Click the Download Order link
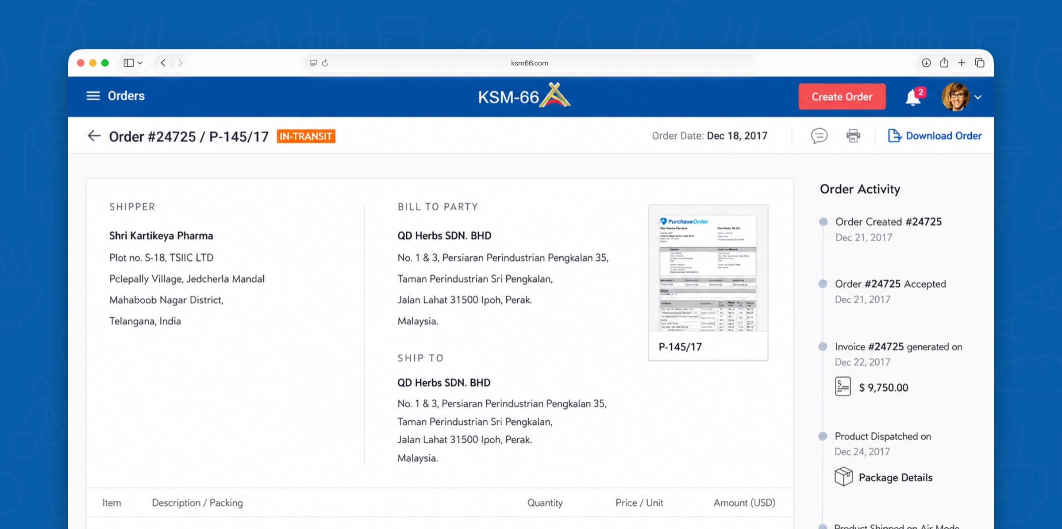Viewport: 1062px width, 529px height. click(935, 136)
